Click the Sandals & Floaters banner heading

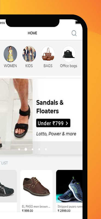pyautogui.click(x=50, y=107)
